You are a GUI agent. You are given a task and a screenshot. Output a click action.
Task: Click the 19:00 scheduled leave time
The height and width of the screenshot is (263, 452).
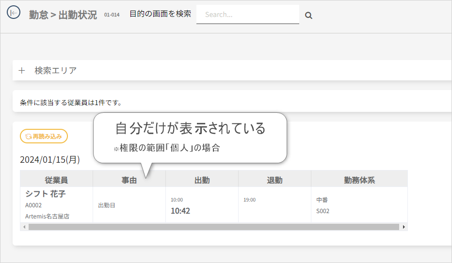pyautogui.click(x=249, y=200)
